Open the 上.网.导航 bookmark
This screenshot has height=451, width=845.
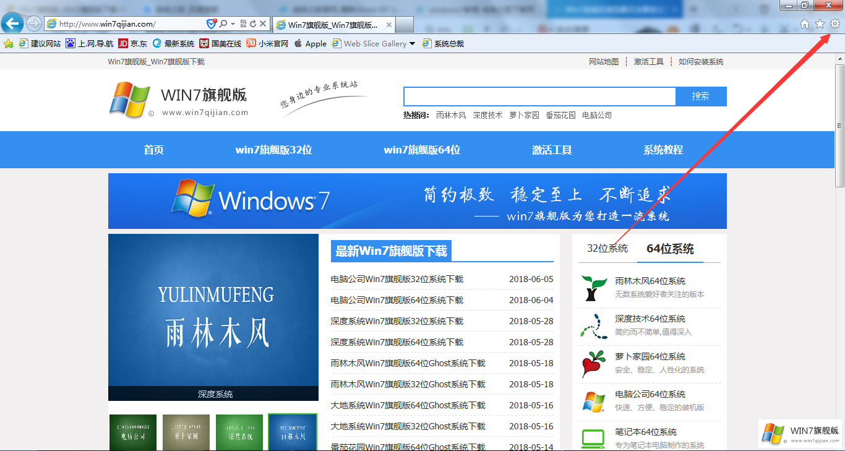pos(90,43)
